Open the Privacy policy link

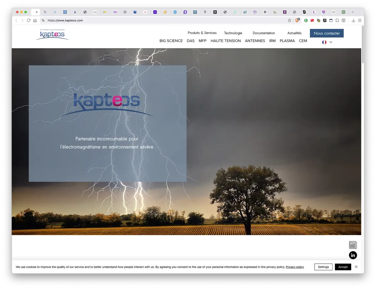(x=295, y=267)
